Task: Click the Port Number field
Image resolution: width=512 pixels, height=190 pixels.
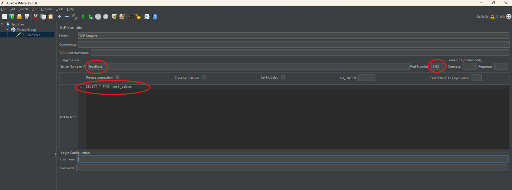Action: click(437, 67)
